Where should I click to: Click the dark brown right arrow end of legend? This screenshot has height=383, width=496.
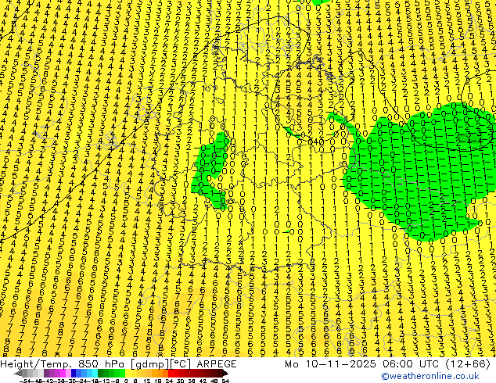(x=225, y=374)
